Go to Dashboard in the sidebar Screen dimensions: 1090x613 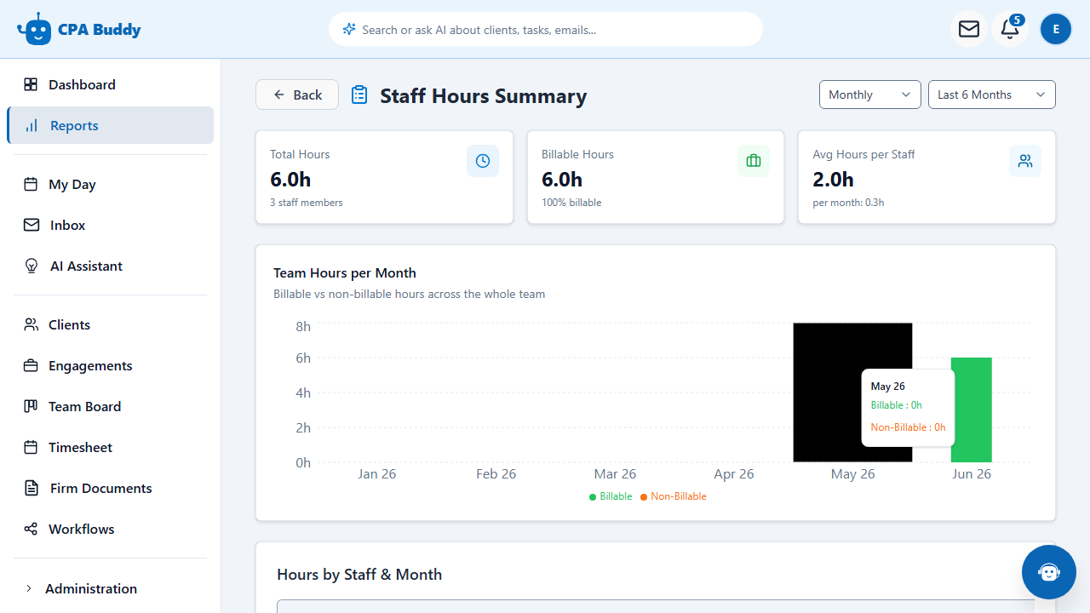pyautogui.click(x=110, y=84)
